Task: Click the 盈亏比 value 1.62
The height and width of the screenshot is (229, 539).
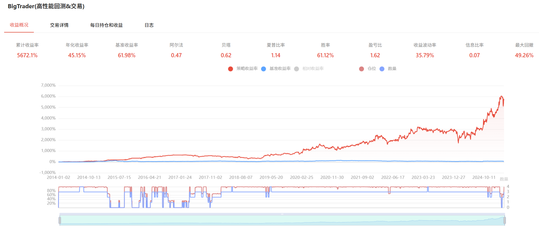Action: click(375, 55)
